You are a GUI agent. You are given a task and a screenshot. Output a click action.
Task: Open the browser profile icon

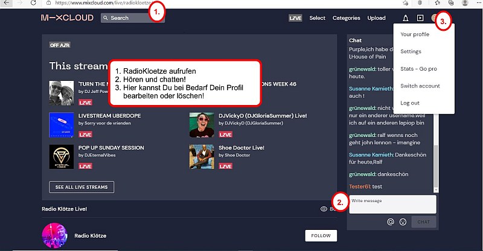pyautogui.click(x=465, y=3)
